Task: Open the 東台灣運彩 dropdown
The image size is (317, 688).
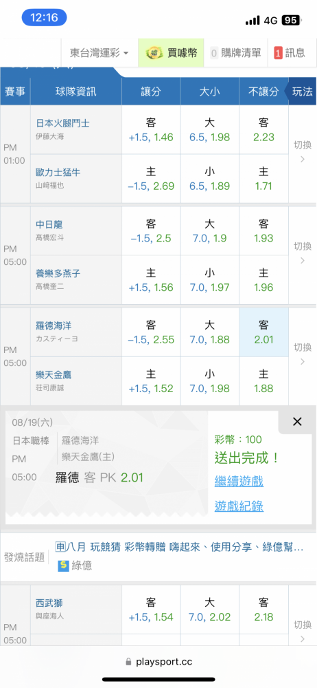Action: pos(99,53)
